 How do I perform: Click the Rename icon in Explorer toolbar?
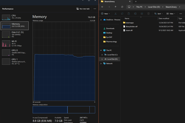pos(135,14)
